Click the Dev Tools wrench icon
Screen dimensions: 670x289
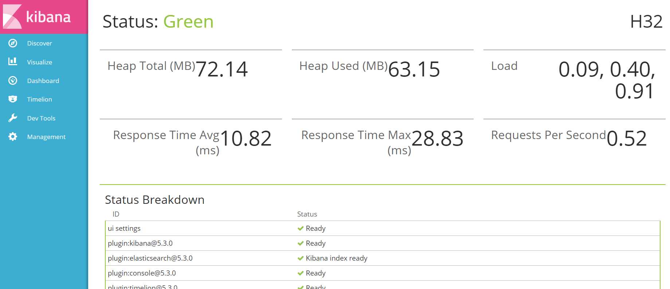[x=13, y=118]
